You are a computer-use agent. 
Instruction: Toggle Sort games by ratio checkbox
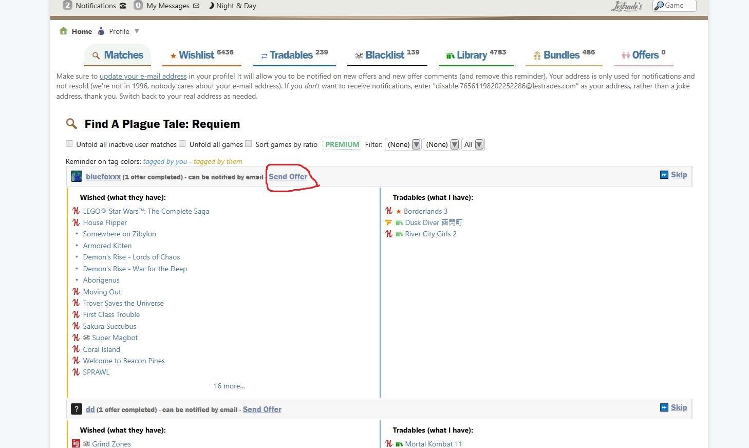click(x=249, y=144)
